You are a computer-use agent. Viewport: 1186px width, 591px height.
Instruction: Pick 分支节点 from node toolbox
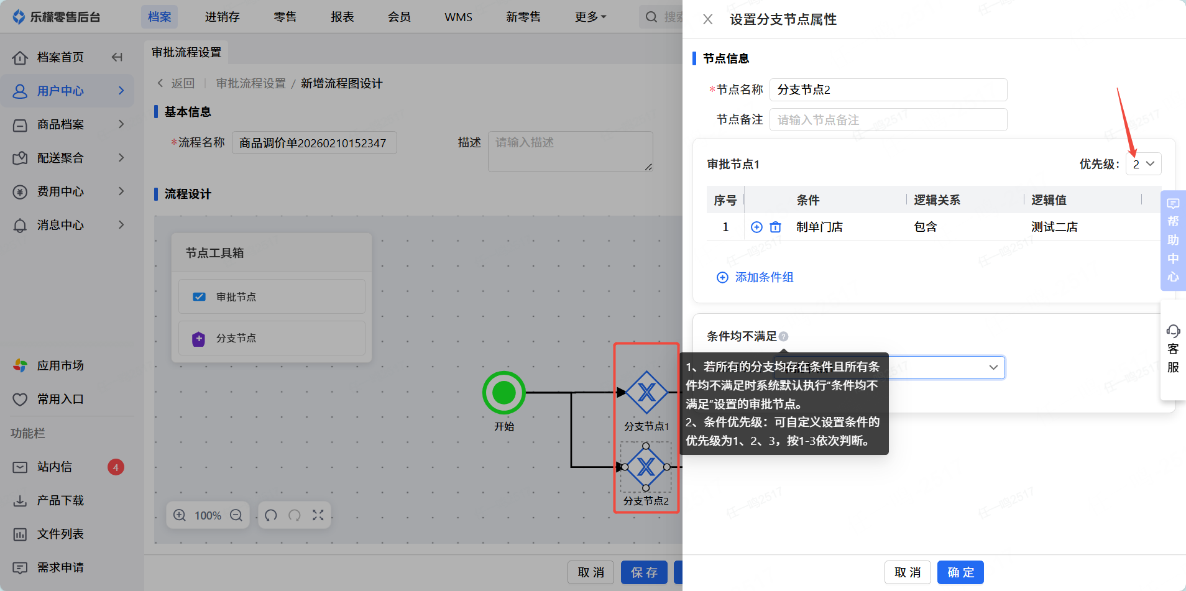272,338
